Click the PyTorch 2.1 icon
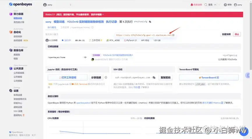Viewport: 252px width, 139px height. click(x=125, y=40)
